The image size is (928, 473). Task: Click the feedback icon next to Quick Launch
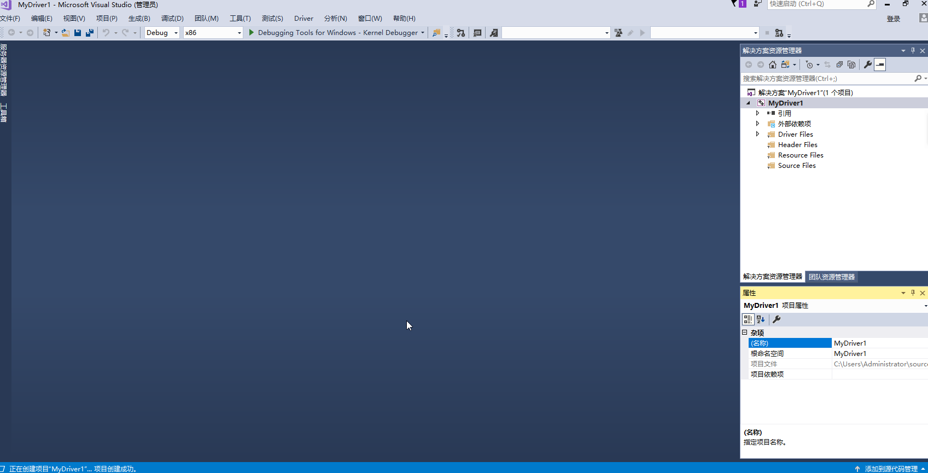(x=757, y=4)
